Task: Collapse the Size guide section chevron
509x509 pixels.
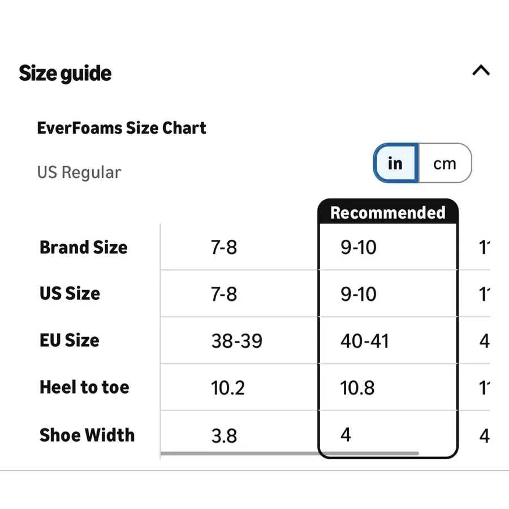Action: [x=481, y=70]
